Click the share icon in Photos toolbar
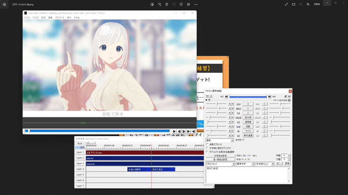This screenshot has height=195, width=348. 188,4
